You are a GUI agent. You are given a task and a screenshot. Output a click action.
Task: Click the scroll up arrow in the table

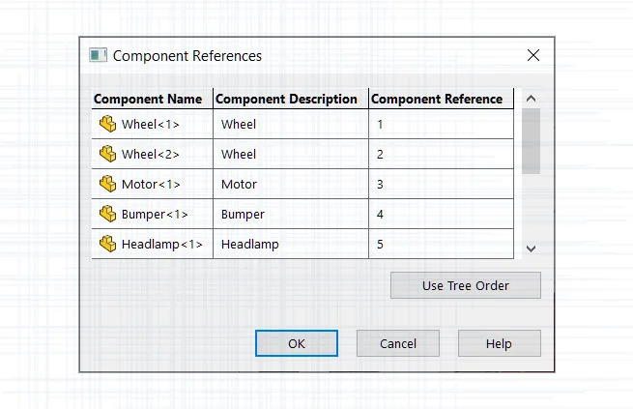[531, 98]
